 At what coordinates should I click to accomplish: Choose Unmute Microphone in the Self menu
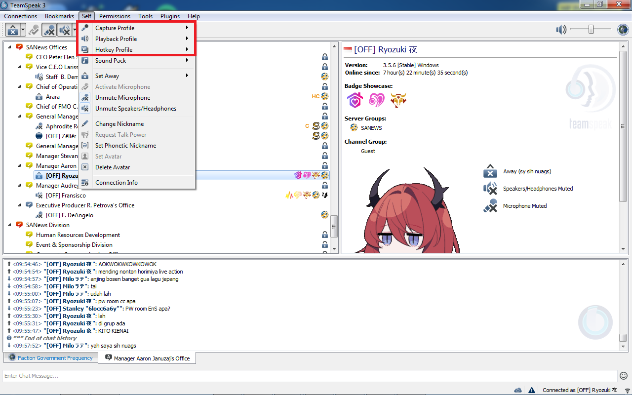[136, 98]
